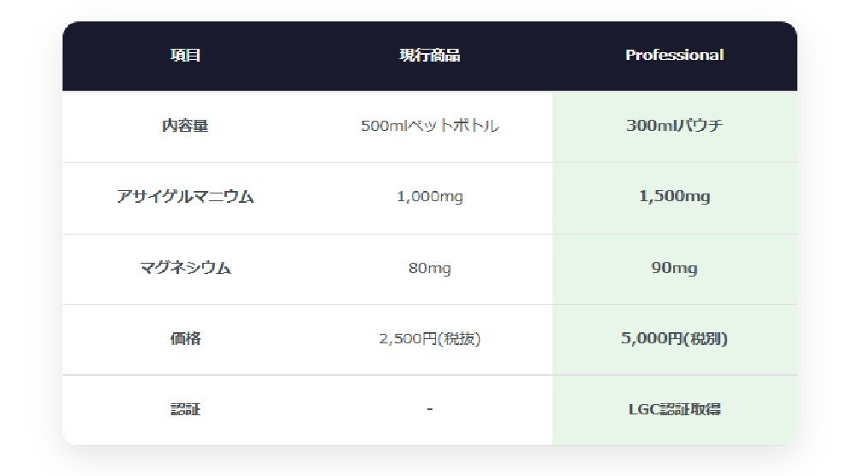Click the 500mlペットボトル cell
Image resolution: width=847 pixels, height=476 pixels.
click(429, 126)
